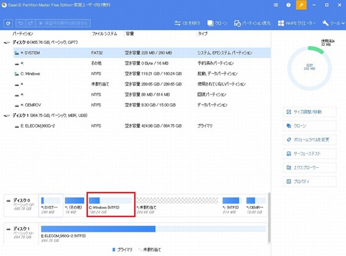Click the サイズ調整/移動 button
346x256 pixels.
pyautogui.click(x=309, y=112)
